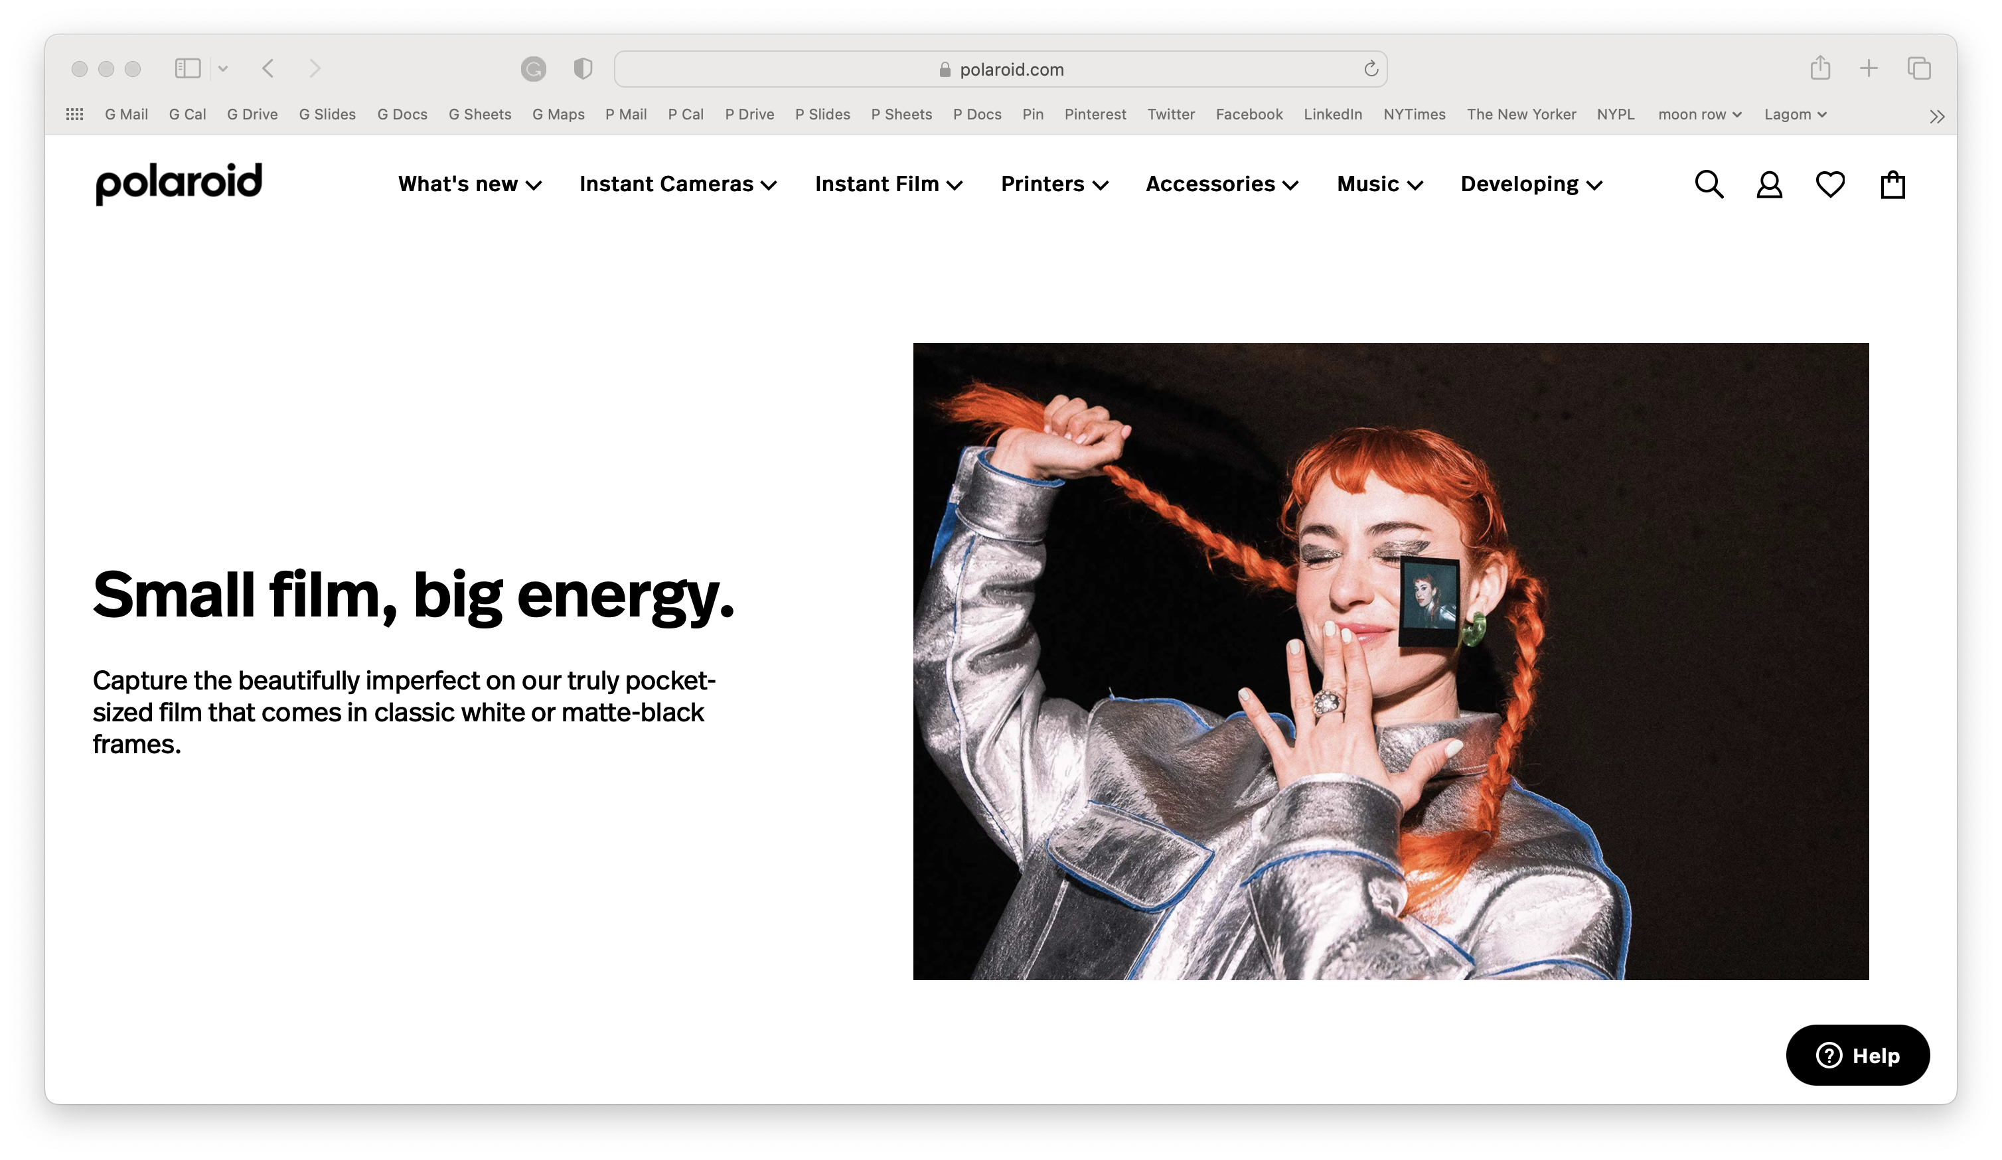Open the P Sheets bookmark

tap(901, 114)
